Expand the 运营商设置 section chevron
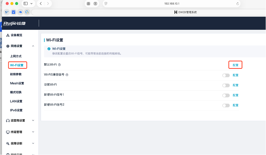Viewport: 266px width, 155px height. pyautogui.click(x=33, y=120)
